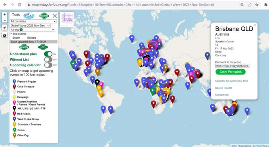Click the Contact info link

(x=222, y=95)
